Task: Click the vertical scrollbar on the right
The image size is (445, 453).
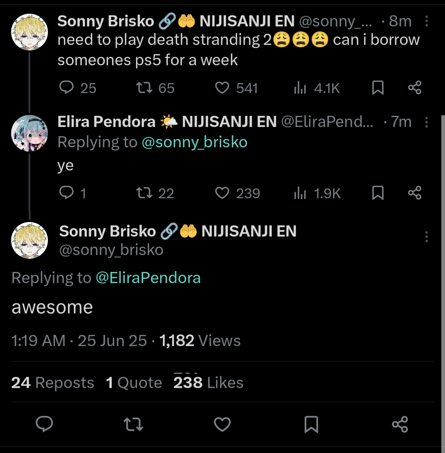Action: (x=443, y=278)
